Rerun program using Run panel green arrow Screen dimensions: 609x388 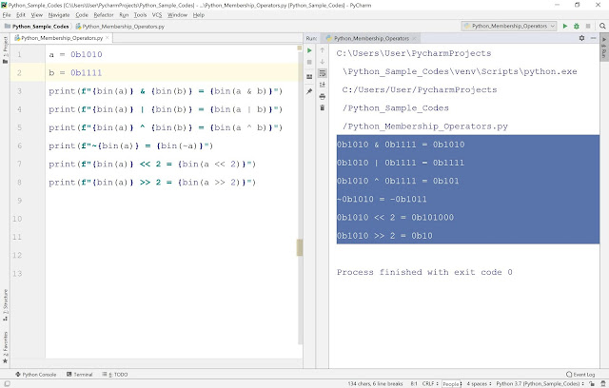(309, 50)
